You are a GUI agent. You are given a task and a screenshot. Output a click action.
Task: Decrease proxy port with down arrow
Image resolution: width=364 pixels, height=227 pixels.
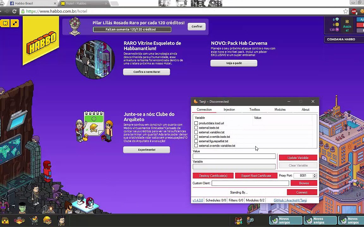(x=315, y=177)
